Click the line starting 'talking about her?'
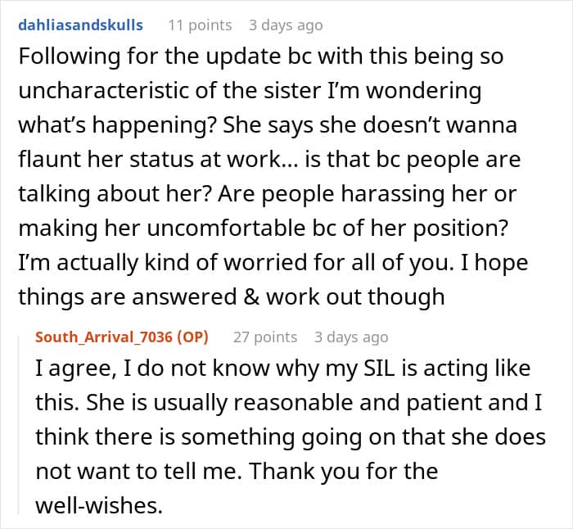Image resolution: width=573 pixels, height=529 pixels. pyautogui.click(x=268, y=194)
